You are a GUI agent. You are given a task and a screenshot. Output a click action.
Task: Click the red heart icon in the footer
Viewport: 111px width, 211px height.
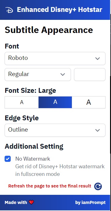point(31,202)
